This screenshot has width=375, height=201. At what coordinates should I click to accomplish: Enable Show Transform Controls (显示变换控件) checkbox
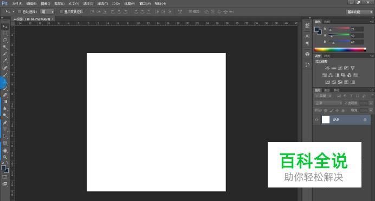[x=61, y=12]
